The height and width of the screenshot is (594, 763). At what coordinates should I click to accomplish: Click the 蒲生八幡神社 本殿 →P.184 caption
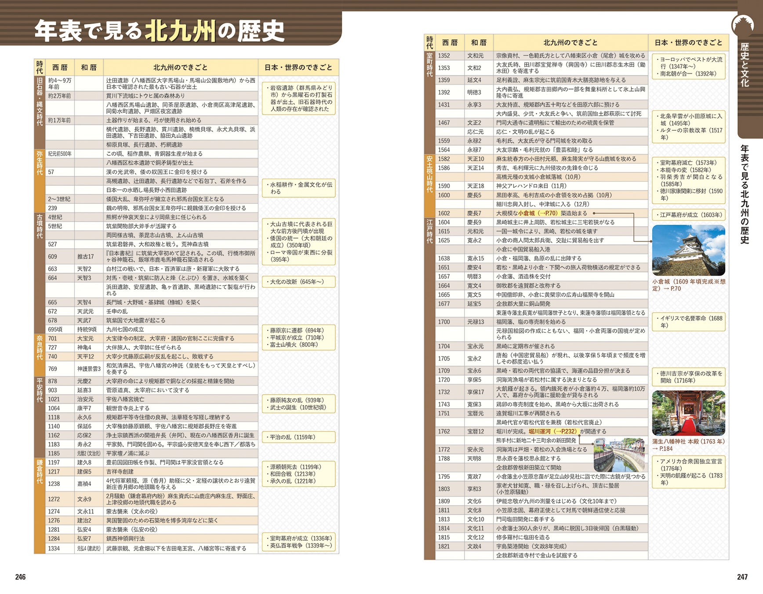click(688, 445)
